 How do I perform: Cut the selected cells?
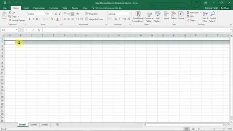(12, 13)
